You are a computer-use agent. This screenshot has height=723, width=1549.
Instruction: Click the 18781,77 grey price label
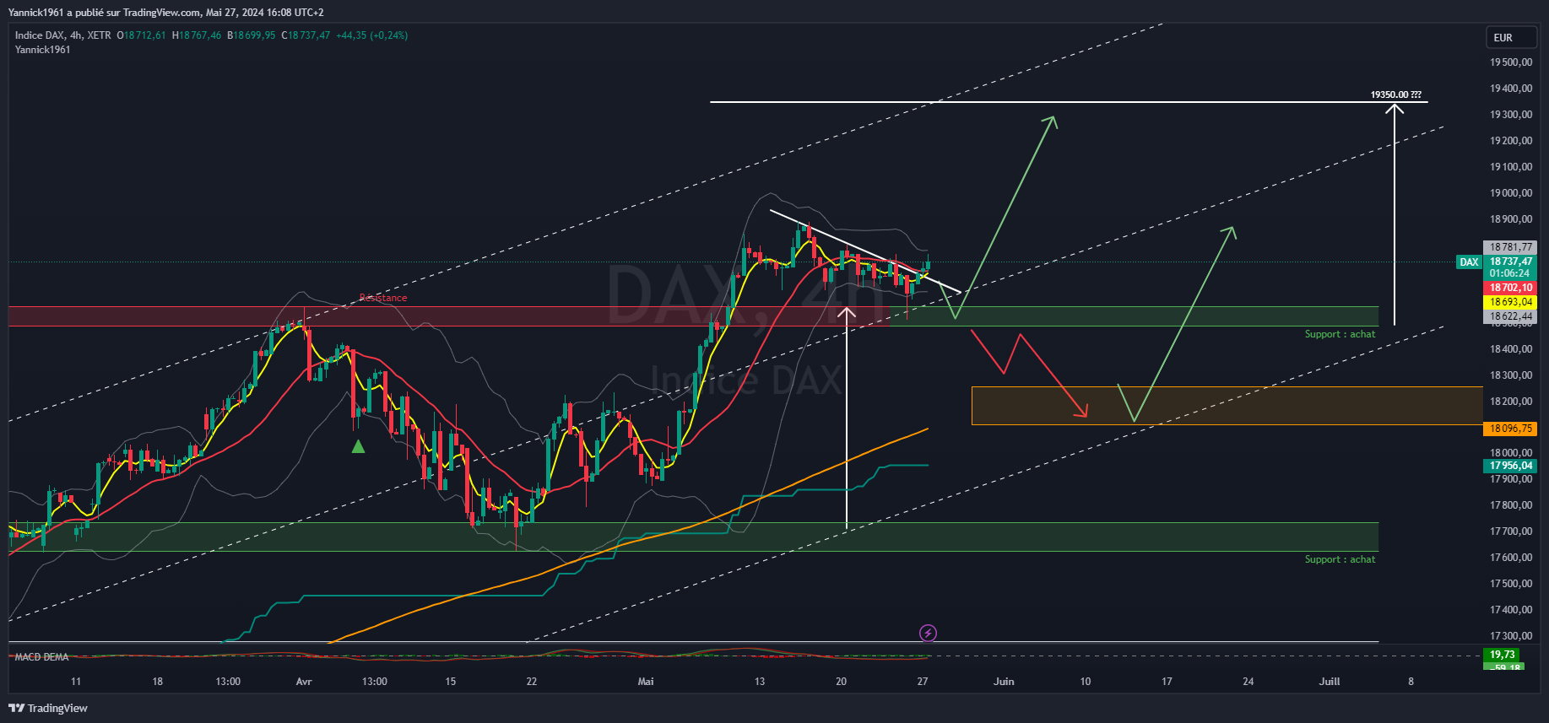click(x=1510, y=247)
